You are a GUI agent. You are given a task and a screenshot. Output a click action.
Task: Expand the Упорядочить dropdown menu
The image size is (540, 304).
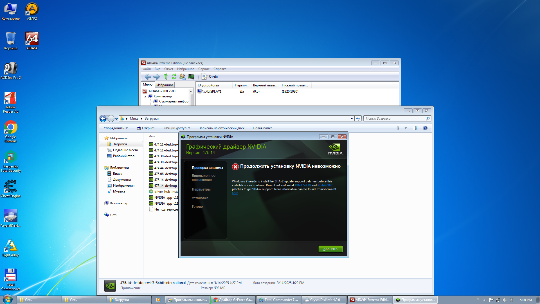[116, 128]
